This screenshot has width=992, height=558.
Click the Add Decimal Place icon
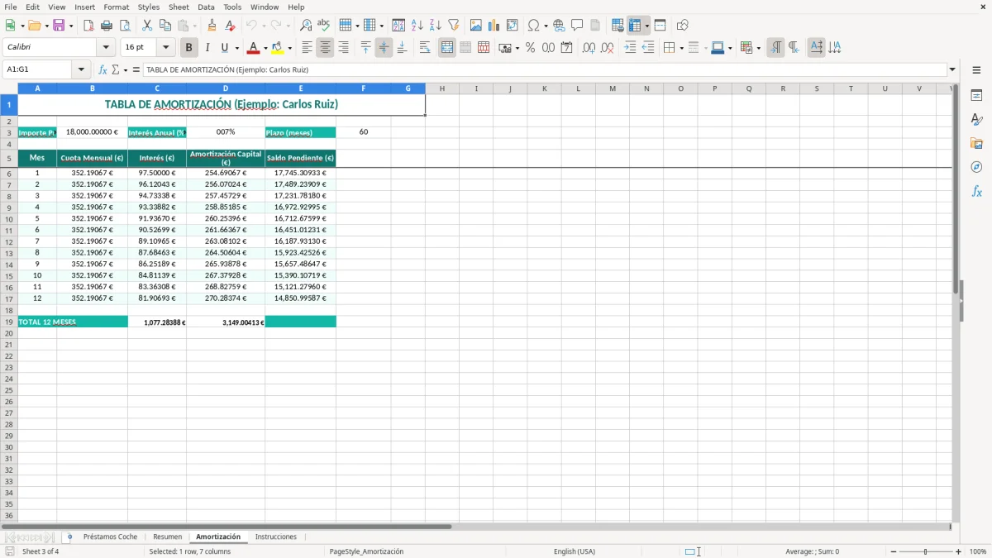pyautogui.click(x=589, y=48)
